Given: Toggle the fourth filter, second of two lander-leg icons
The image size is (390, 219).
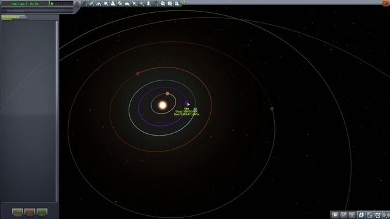Looking at the screenshot, I should pyautogui.click(x=105, y=4).
